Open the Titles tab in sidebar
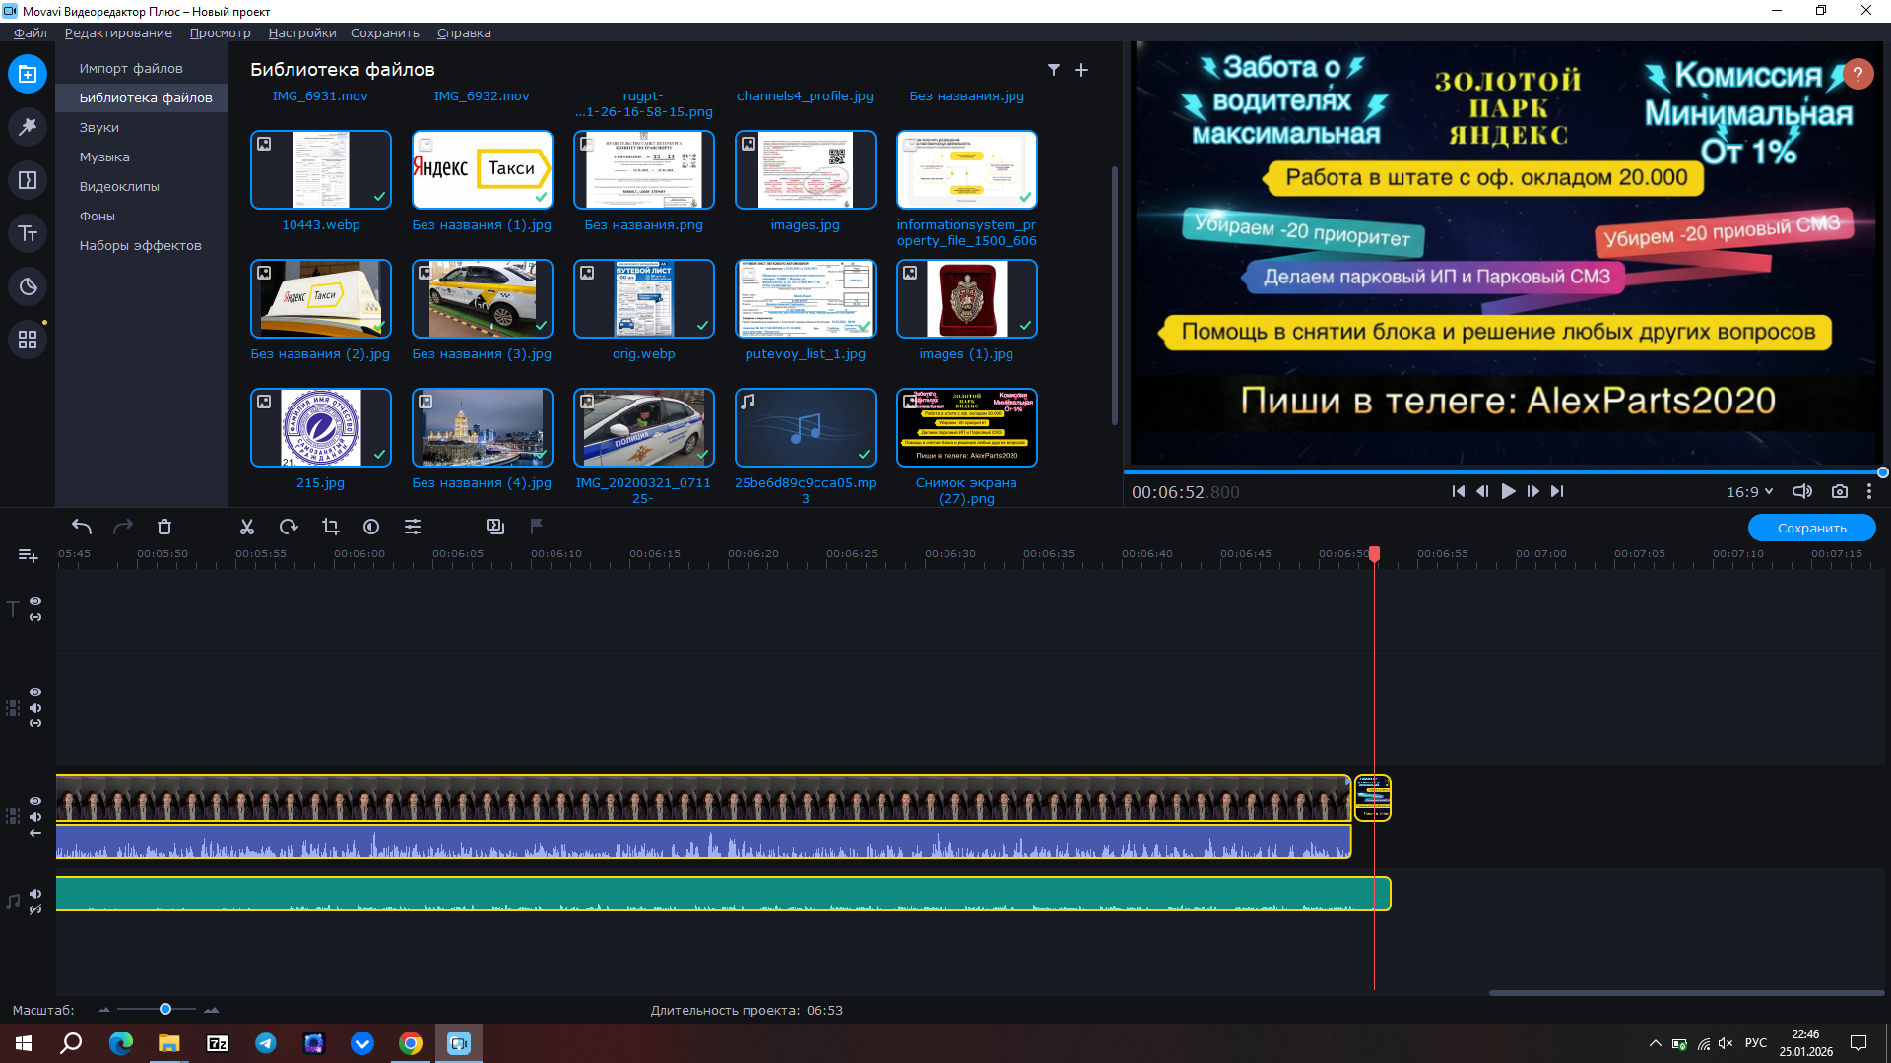The width and height of the screenshot is (1891, 1063). click(x=28, y=233)
